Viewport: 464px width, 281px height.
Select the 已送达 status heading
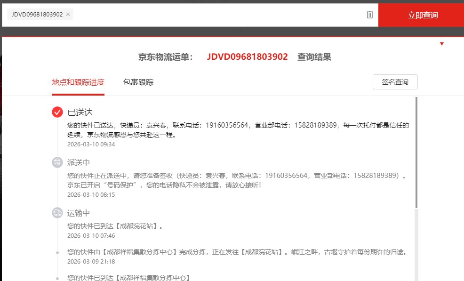pyautogui.click(x=80, y=112)
